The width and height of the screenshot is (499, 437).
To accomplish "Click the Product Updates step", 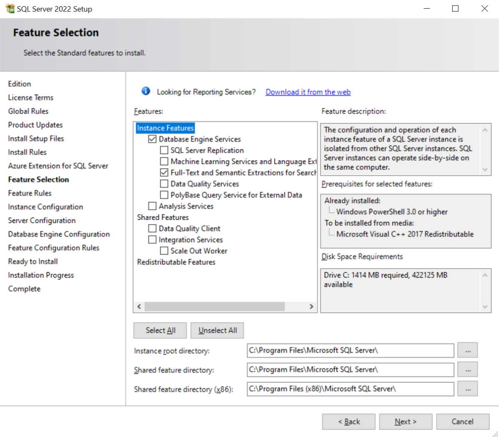I will tap(35, 125).
